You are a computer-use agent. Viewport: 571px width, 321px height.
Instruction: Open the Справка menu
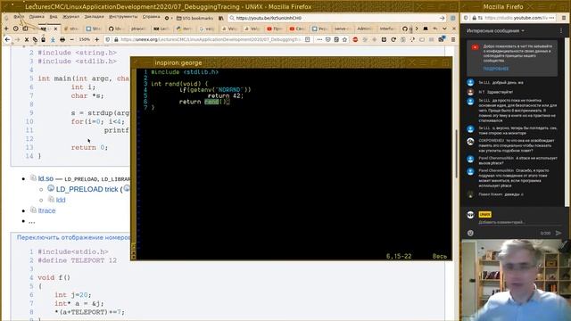coord(151,17)
